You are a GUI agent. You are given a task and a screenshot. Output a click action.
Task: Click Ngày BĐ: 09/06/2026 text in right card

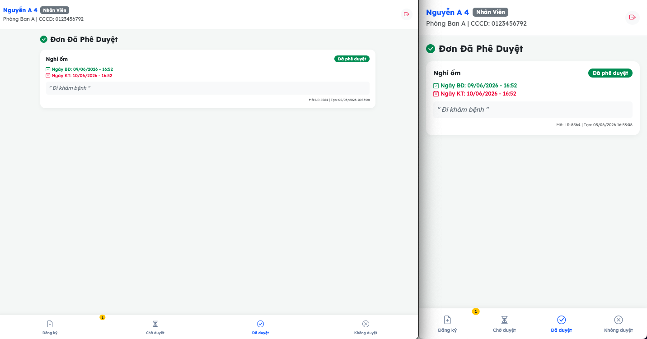tap(478, 86)
